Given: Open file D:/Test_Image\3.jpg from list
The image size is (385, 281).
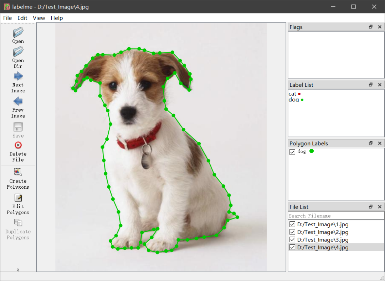Looking at the screenshot, I should click(323, 240).
